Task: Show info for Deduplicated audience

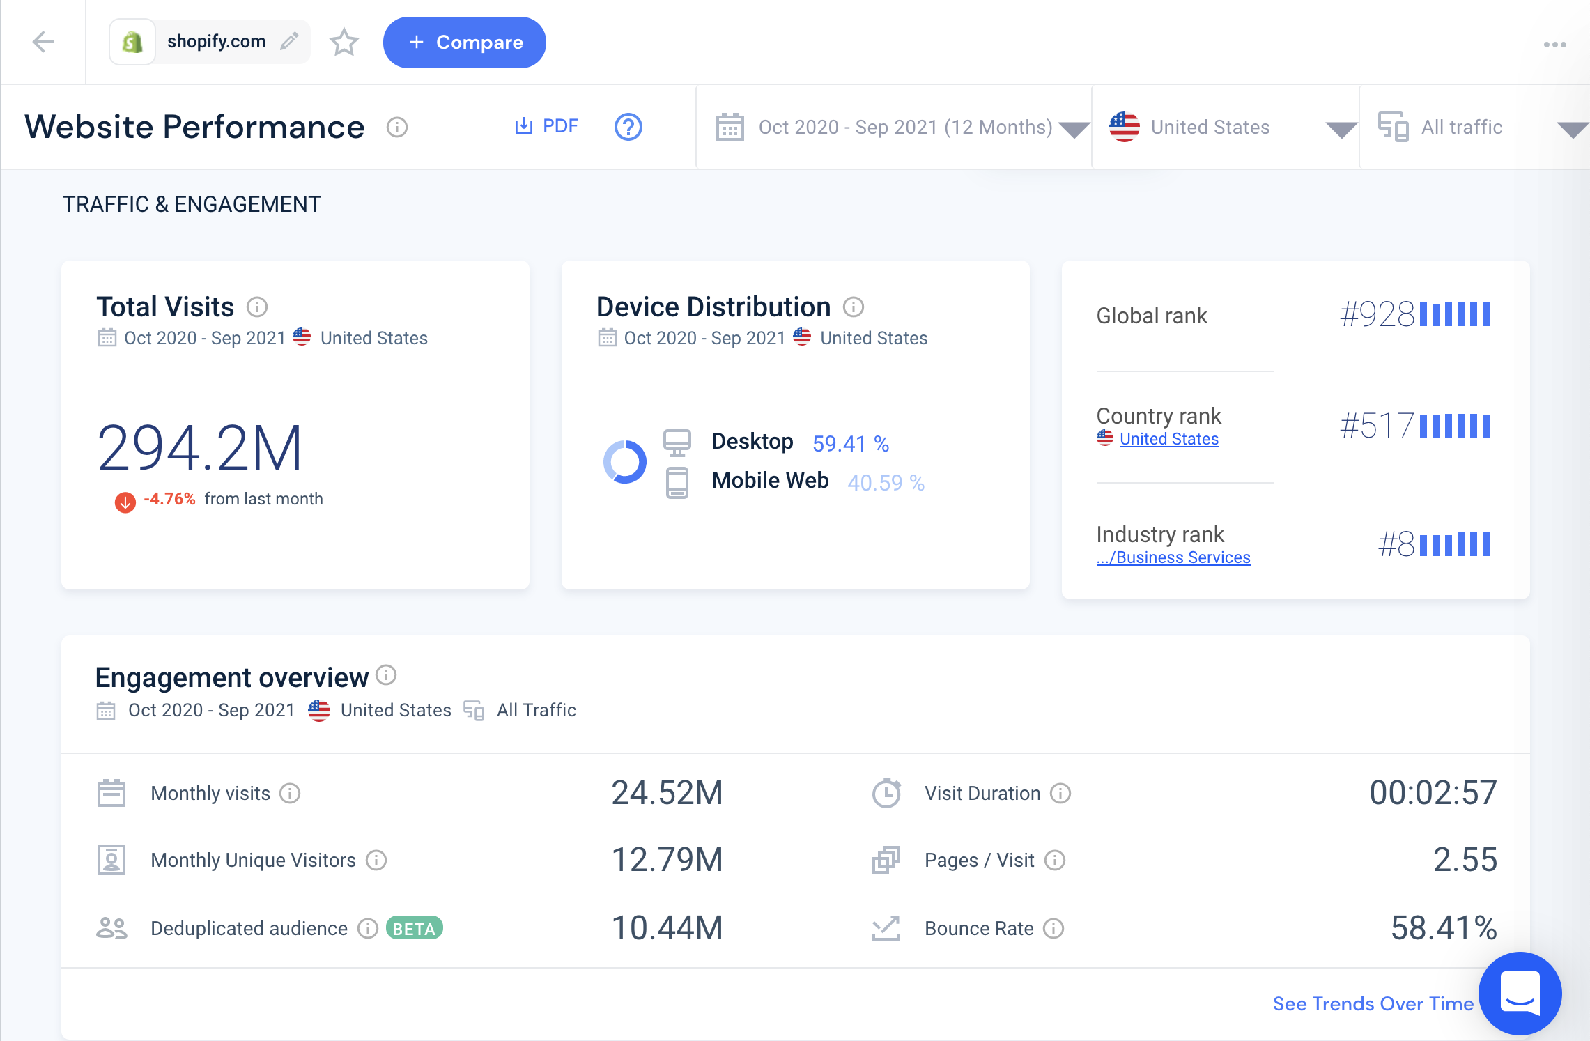Action: click(368, 929)
